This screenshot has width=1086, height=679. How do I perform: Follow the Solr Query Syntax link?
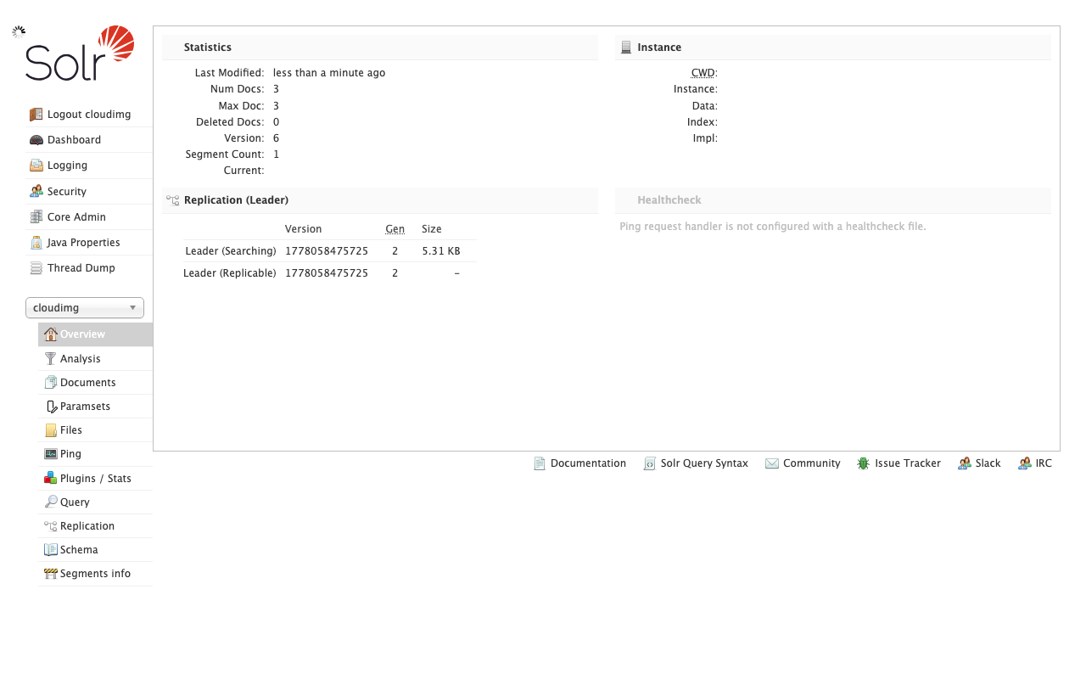[x=697, y=463]
